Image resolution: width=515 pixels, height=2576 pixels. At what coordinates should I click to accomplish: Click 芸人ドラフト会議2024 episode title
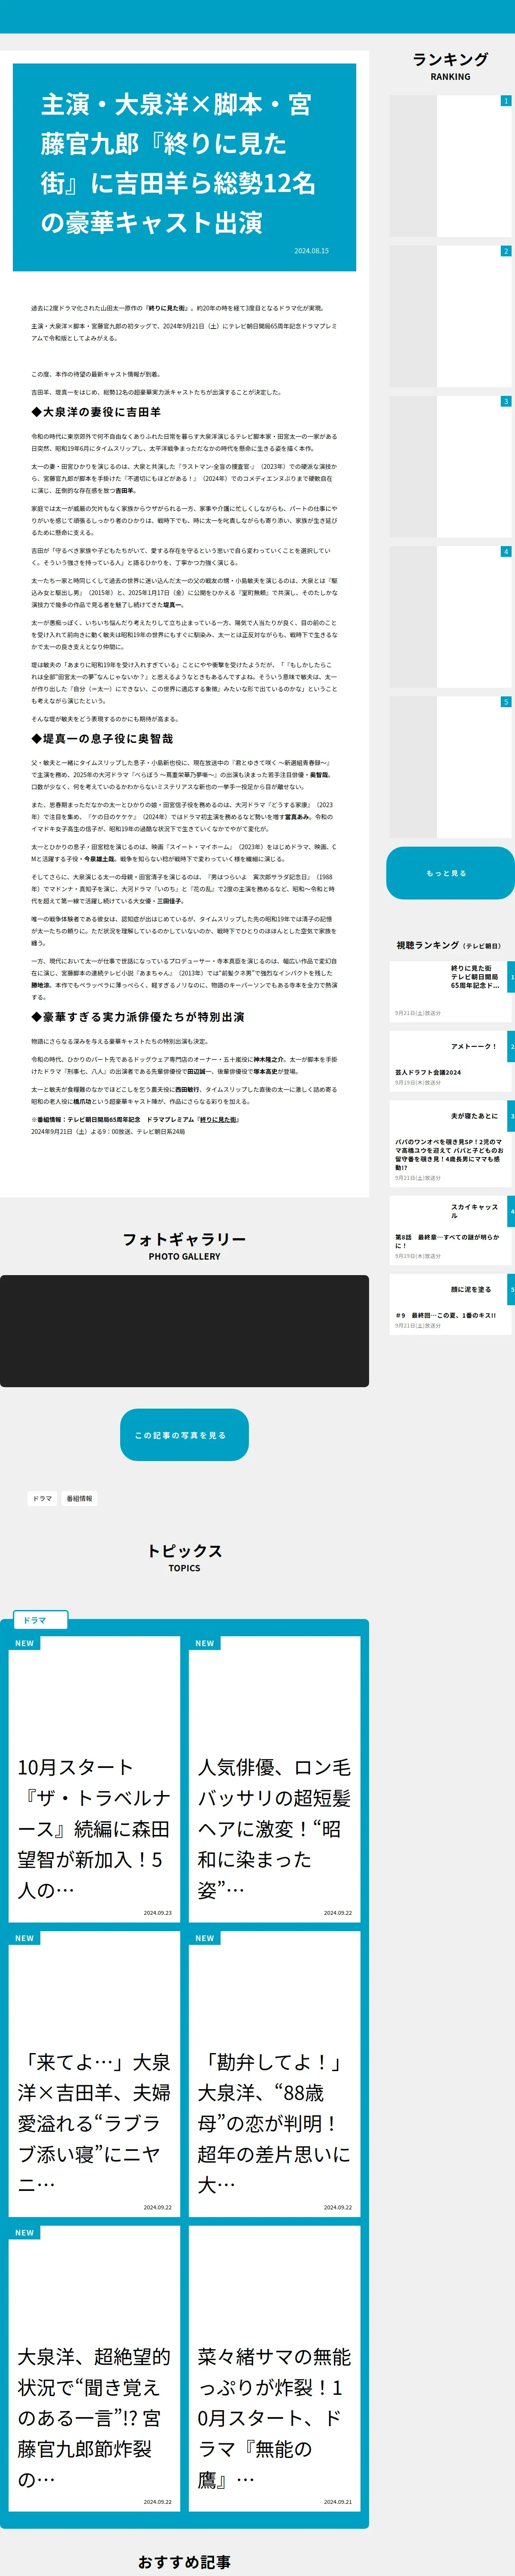[x=428, y=1072]
